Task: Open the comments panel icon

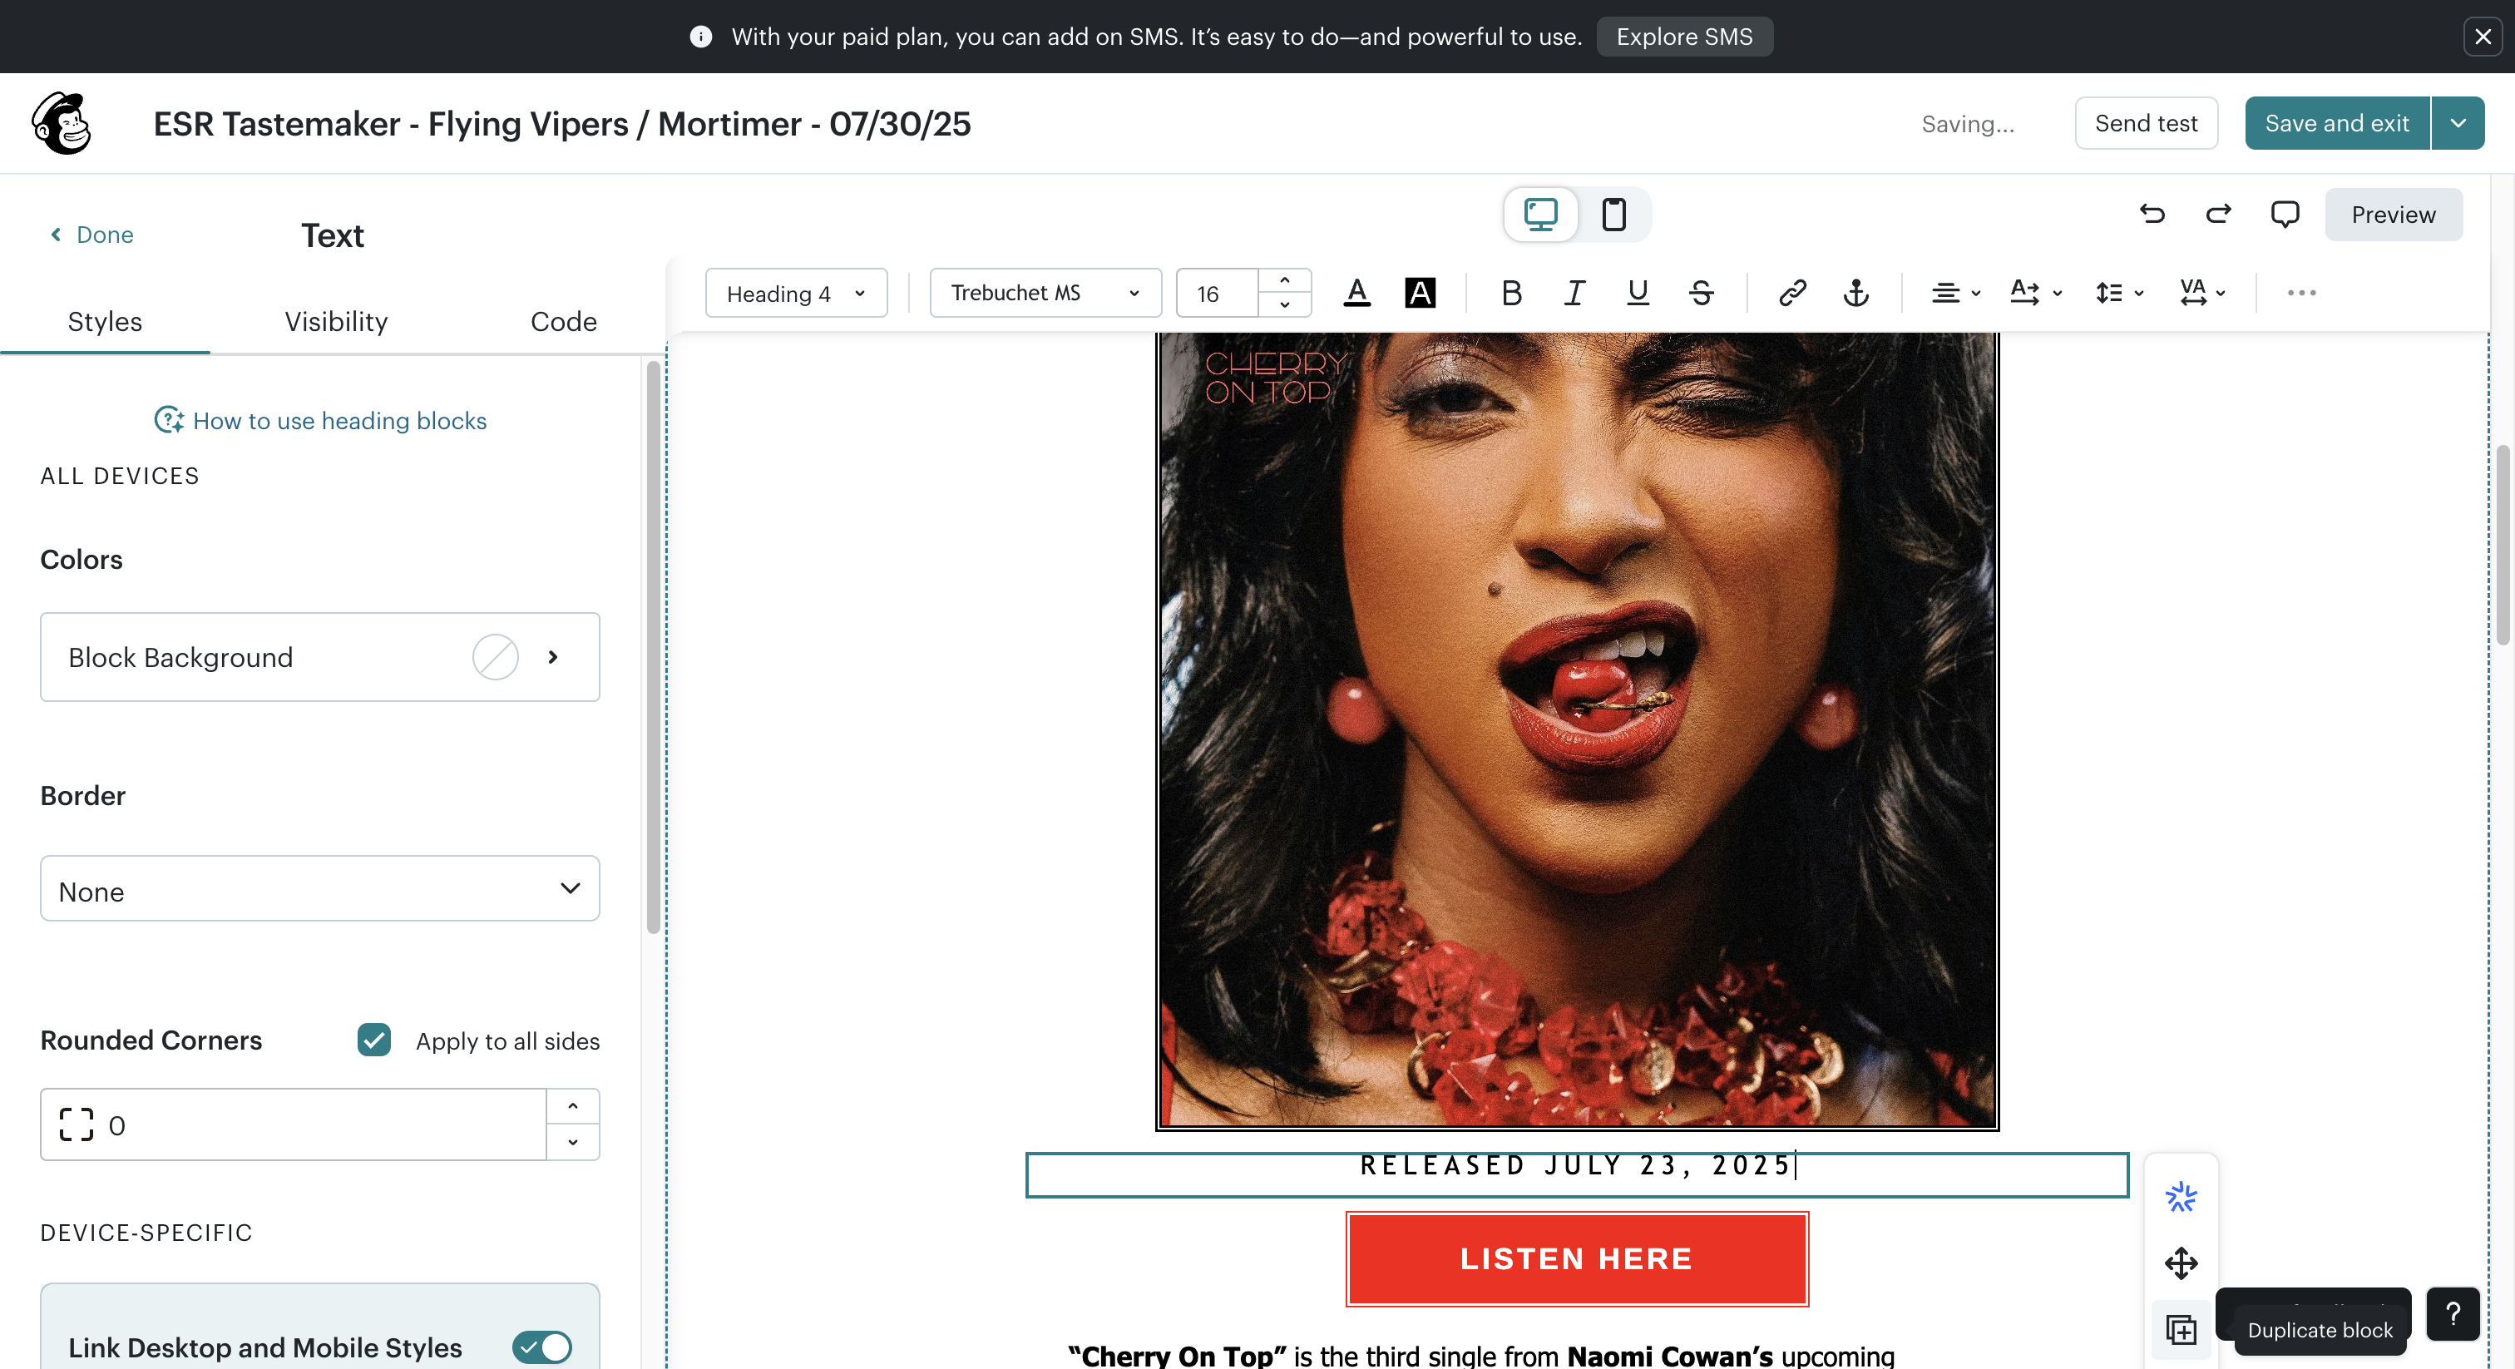Action: 2285,214
